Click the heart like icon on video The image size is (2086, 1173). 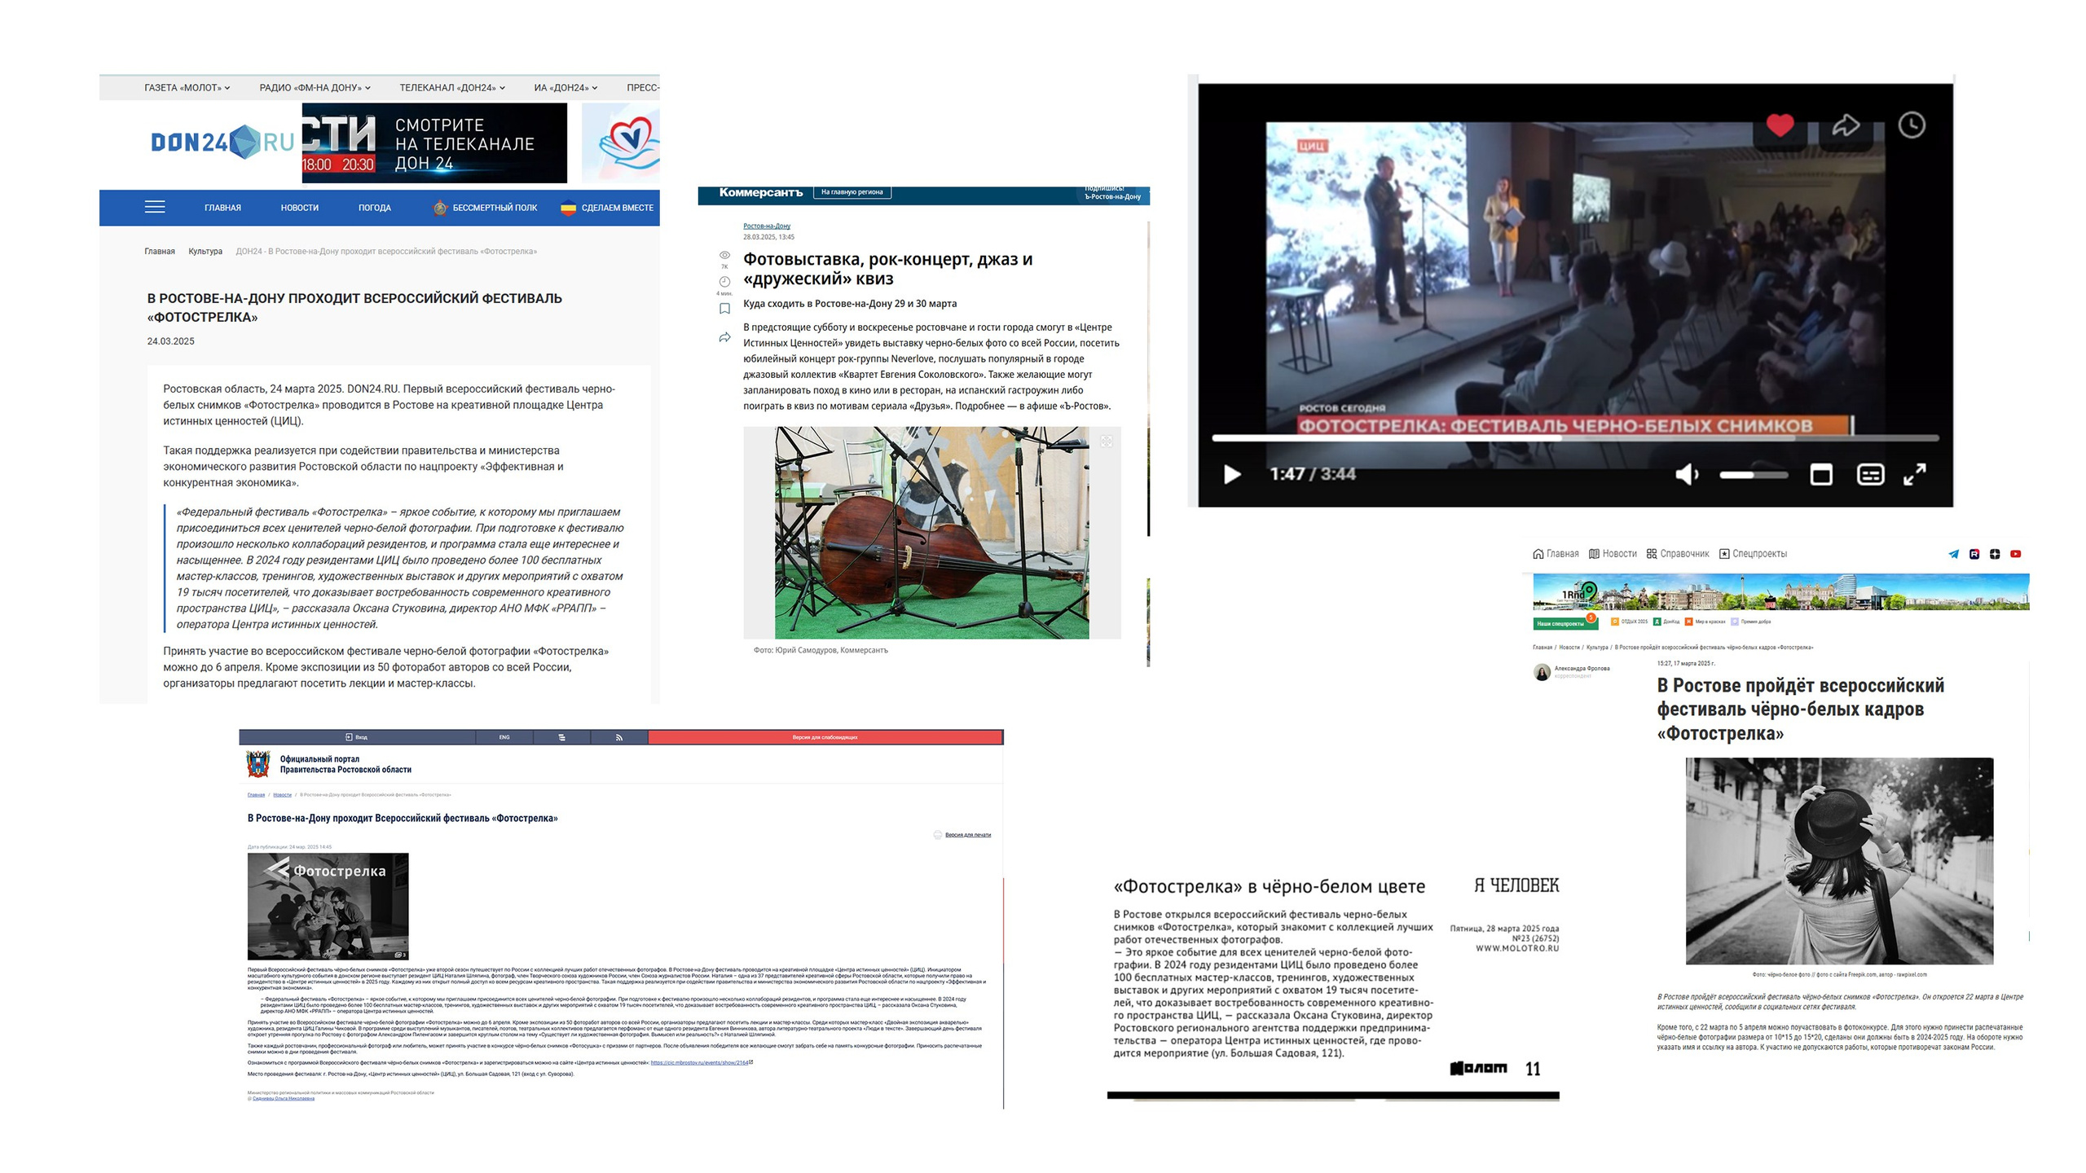(x=1779, y=125)
